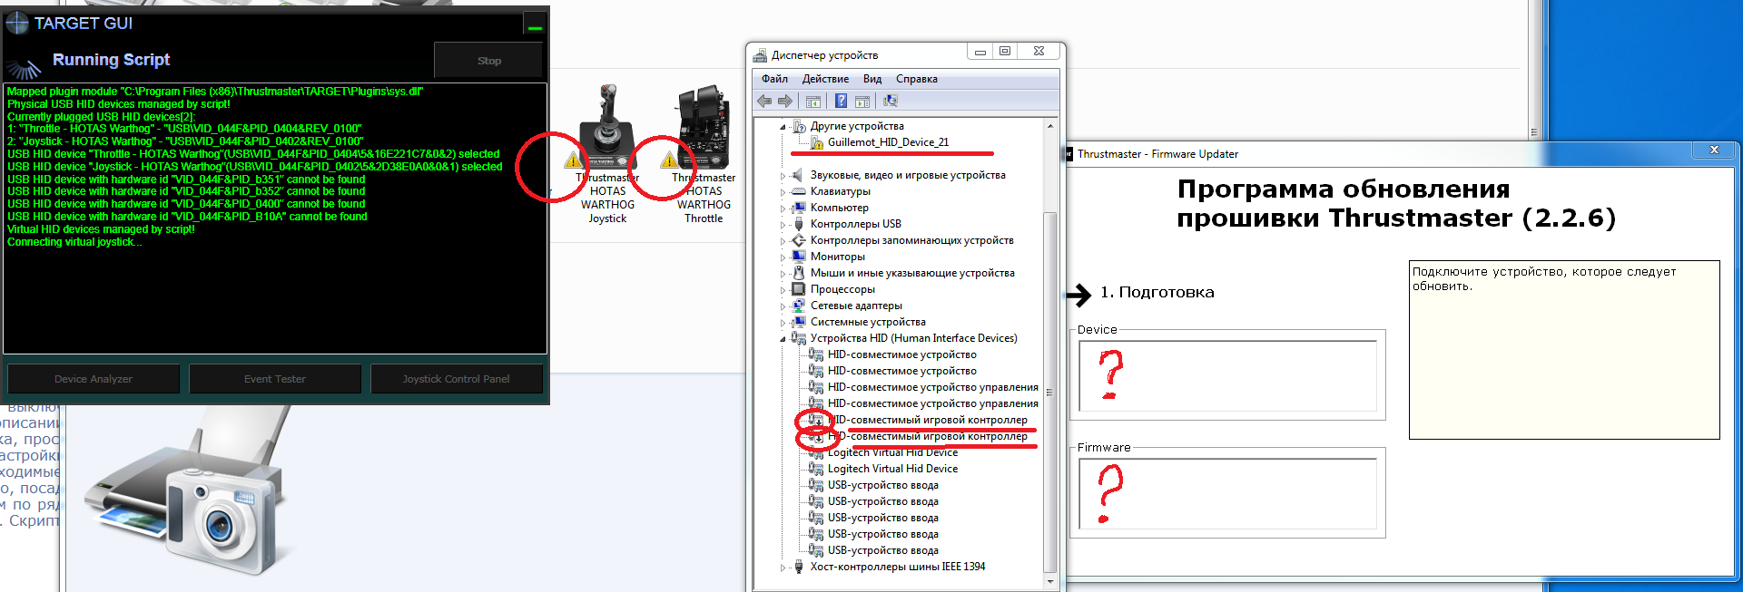Screen dimensions: 1743x592
Task: Launch the Event Tester
Action: click(275, 379)
